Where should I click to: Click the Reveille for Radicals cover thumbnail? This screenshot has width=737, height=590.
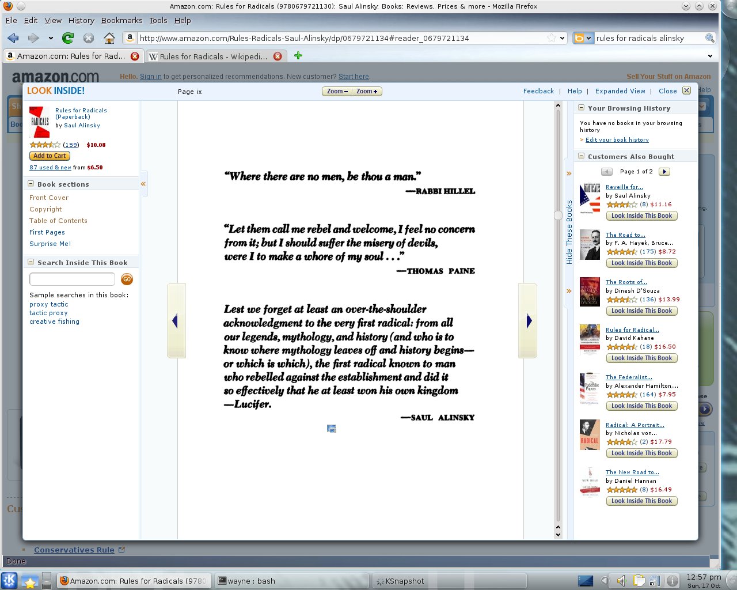[590, 199]
